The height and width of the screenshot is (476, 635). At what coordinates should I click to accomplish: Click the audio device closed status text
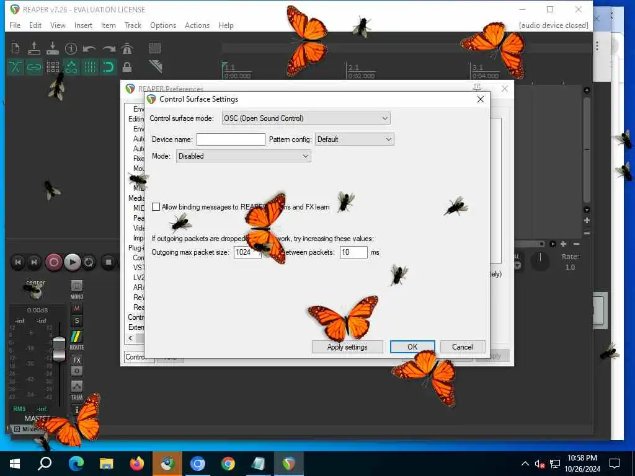click(553, 25)
